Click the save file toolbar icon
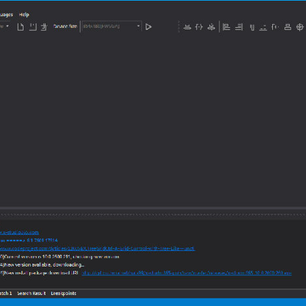The image size is (306, 306). click(33, 27)
